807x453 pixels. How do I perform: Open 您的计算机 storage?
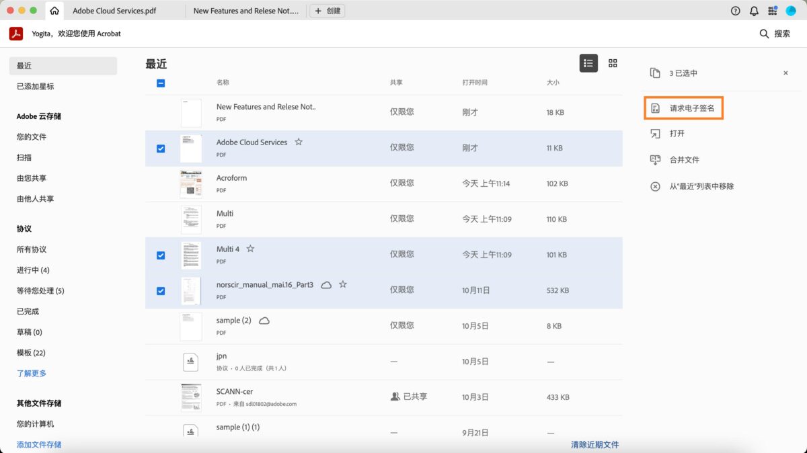coord(36,424)
